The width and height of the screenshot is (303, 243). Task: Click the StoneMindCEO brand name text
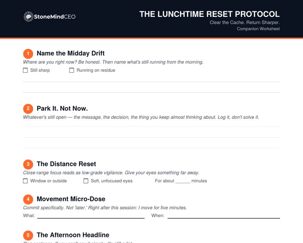(55, 16)
